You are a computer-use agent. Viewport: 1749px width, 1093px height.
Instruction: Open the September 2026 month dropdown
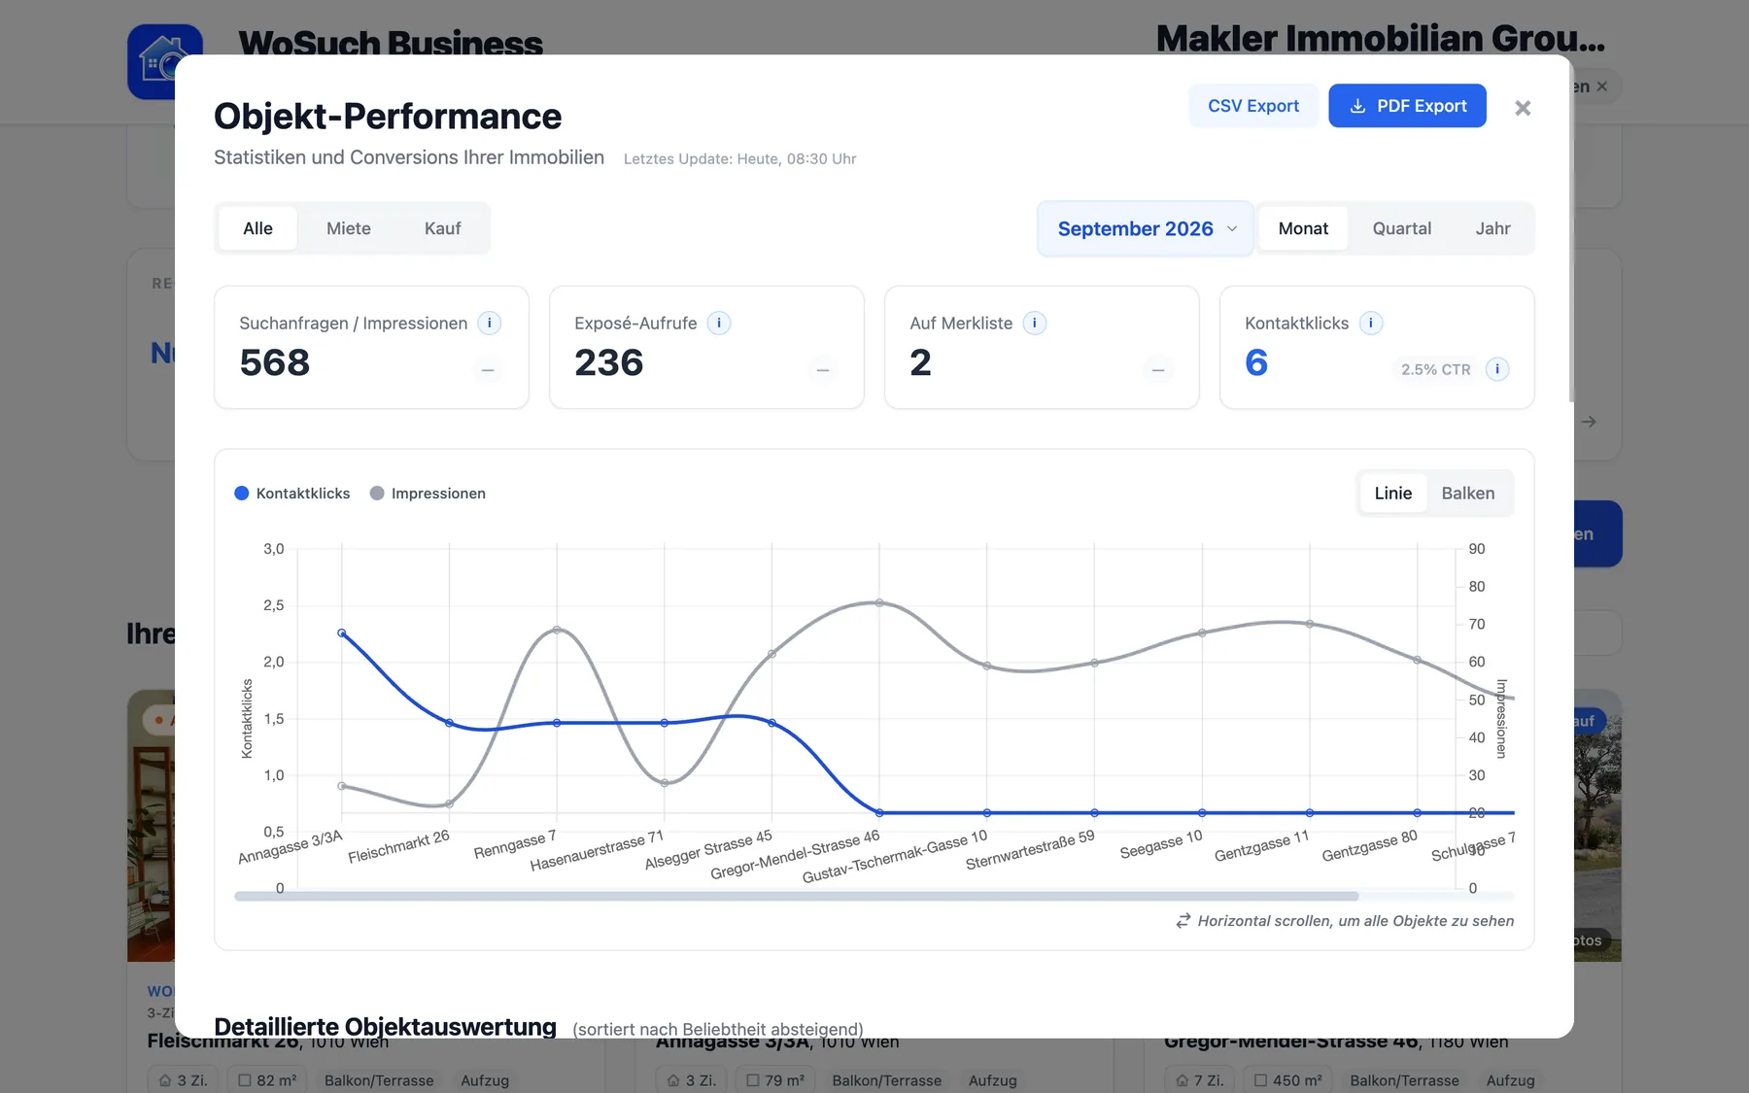coord(1146,229)
